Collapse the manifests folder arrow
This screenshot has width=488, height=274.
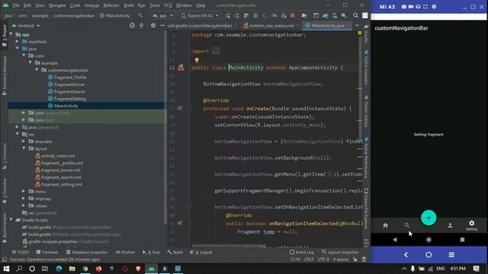pos(17,41)
